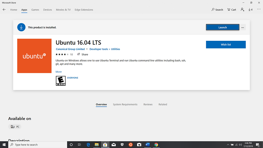Select the Apps tab
This screenshot has width=263, height=148.
coord(24,10)
